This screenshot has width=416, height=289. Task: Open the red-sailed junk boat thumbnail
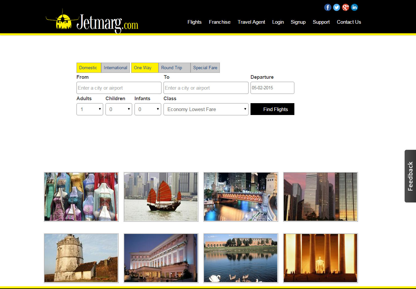tap(161, 197)
